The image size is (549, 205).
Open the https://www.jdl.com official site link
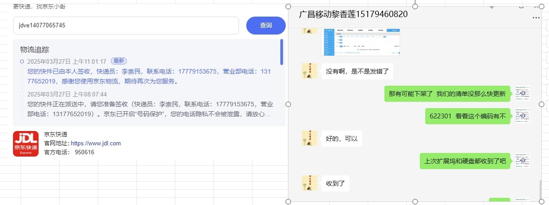tap(96, 144)
